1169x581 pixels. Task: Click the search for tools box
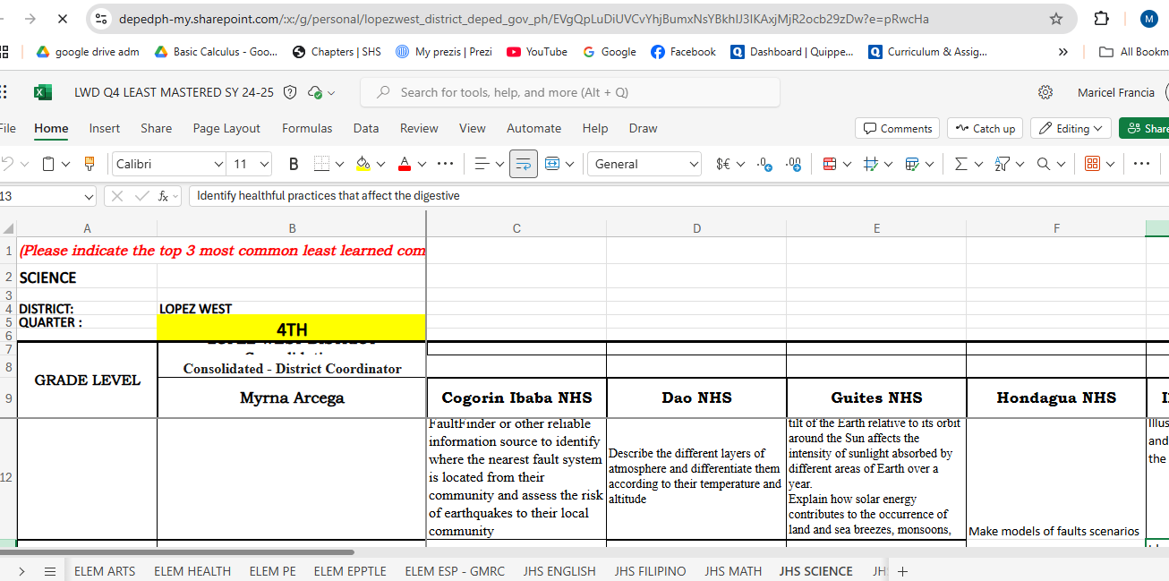click(x=569, y=92)
